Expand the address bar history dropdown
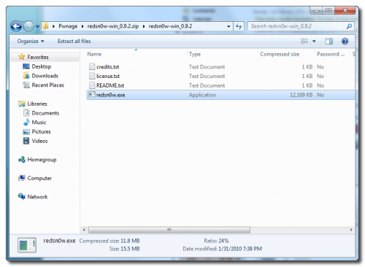Image resolution: width=365 pixels, height=267 pixels. coord(228,26)
